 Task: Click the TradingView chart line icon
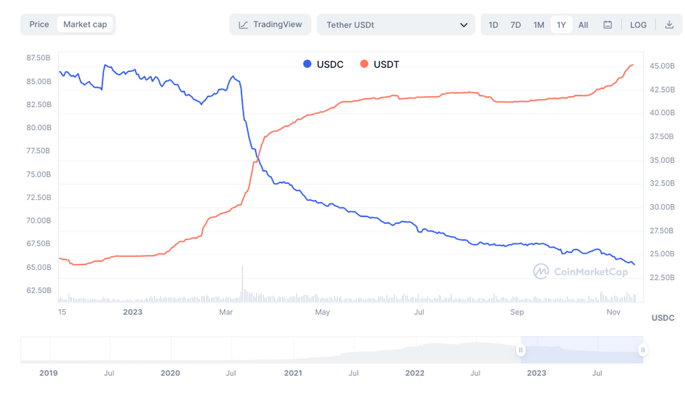click(243, 25)
